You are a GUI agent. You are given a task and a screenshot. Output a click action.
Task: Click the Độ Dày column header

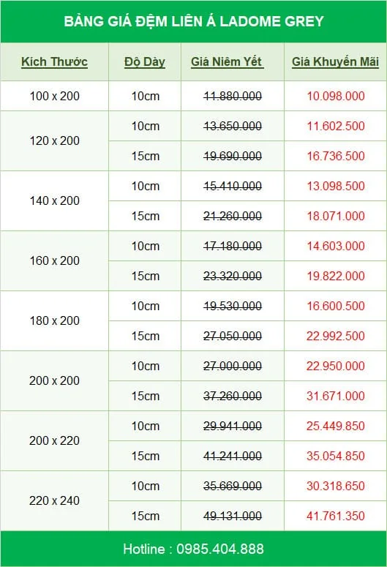(x=145, y=62)
